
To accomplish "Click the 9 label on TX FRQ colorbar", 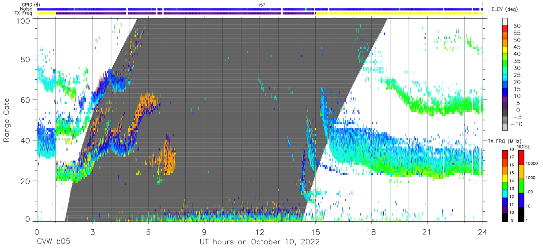I will click(x=512, y=220).
